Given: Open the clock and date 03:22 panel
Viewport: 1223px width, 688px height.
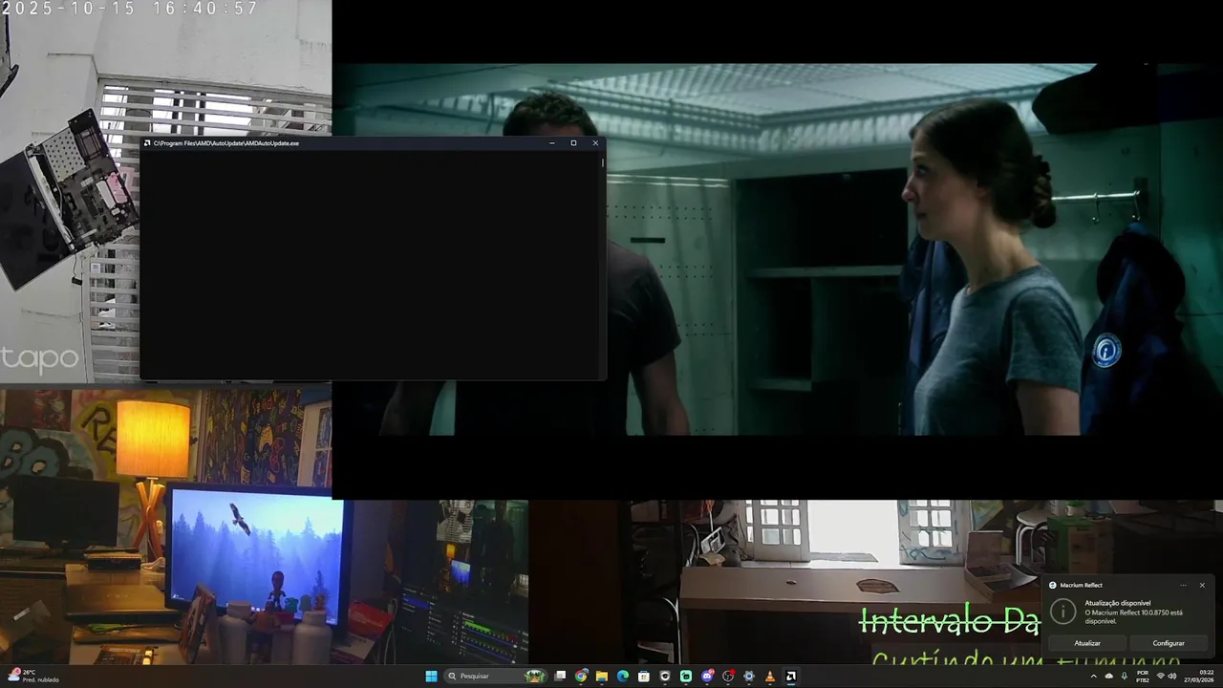Looking at the screenshot, I should coord(1199,677).
